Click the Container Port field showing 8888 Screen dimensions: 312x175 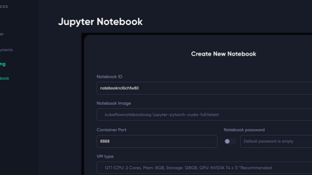(x=157, y=141)
